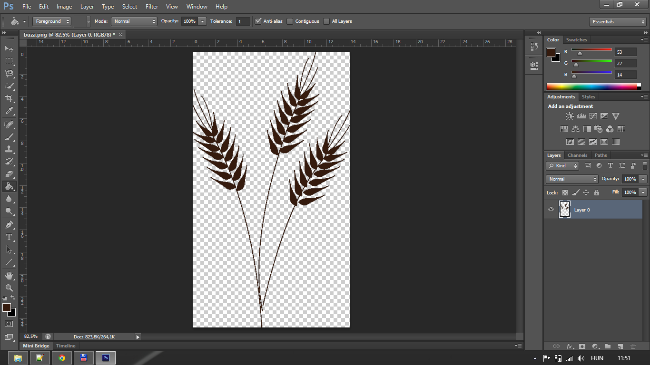The width and height of the screenshot is (650, 365).
Task: Select the Path Selection tool
Action: (x=9, y=249)
